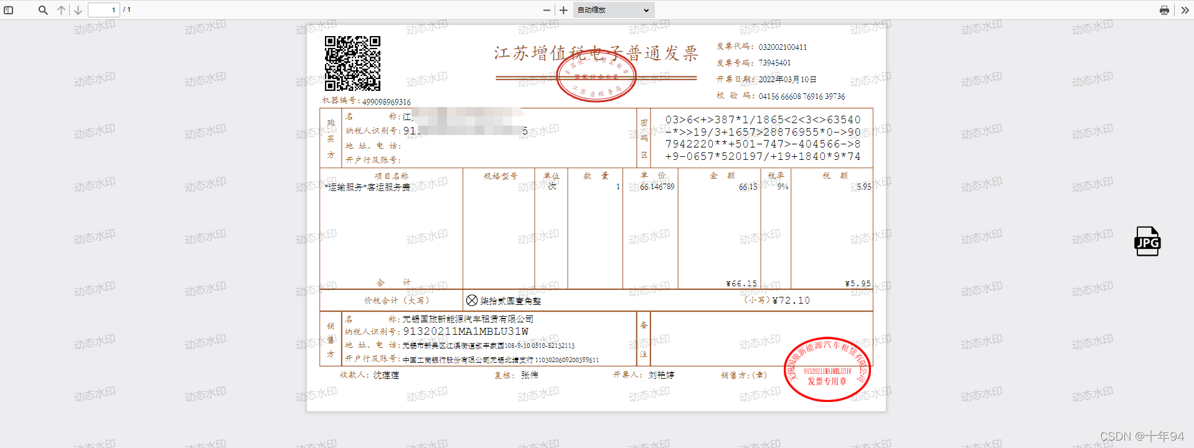
Task: Select total amount ¥72.10
Action: 791,301
